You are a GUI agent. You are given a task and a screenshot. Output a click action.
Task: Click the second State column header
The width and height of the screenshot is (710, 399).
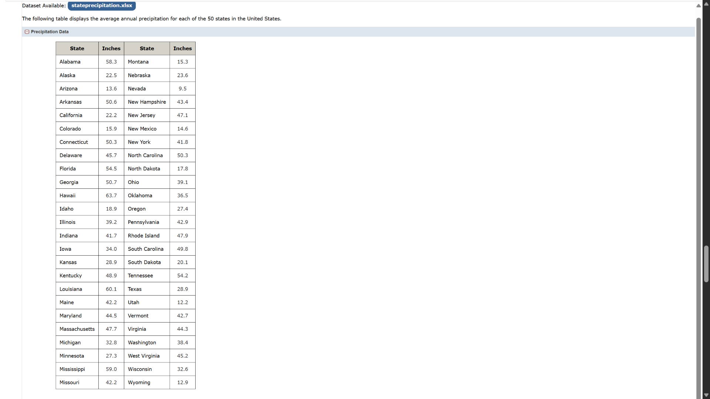coord(146,48)
